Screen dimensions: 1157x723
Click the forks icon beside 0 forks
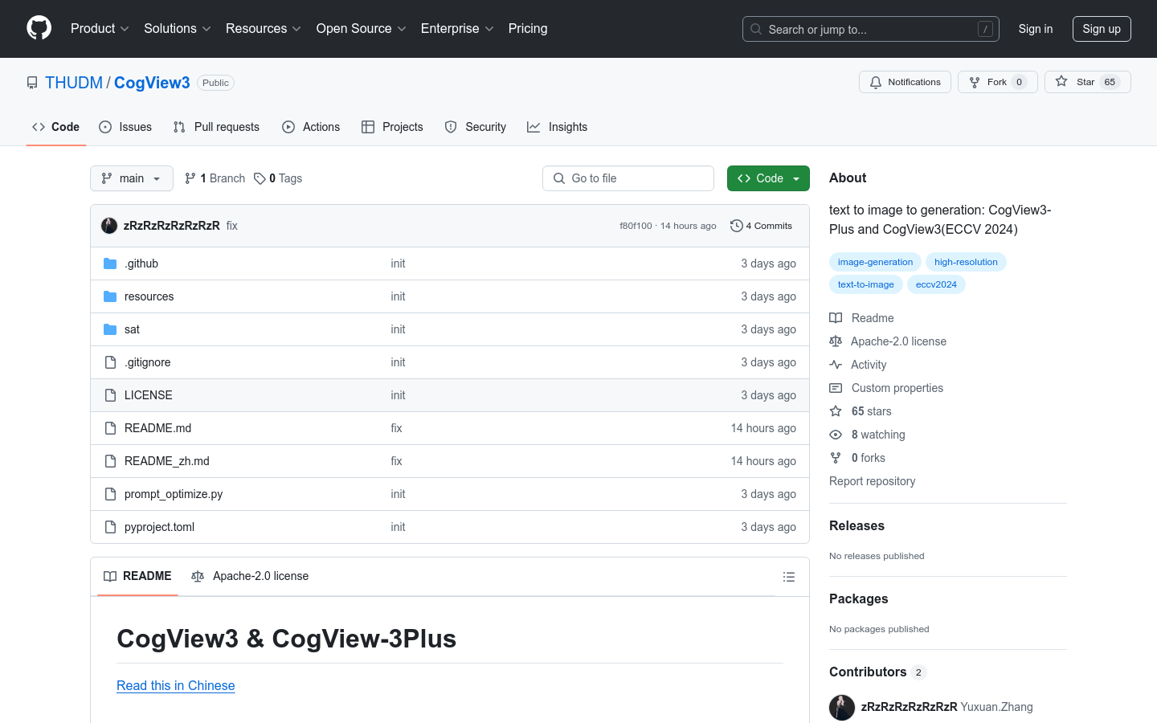coord(836,458)
